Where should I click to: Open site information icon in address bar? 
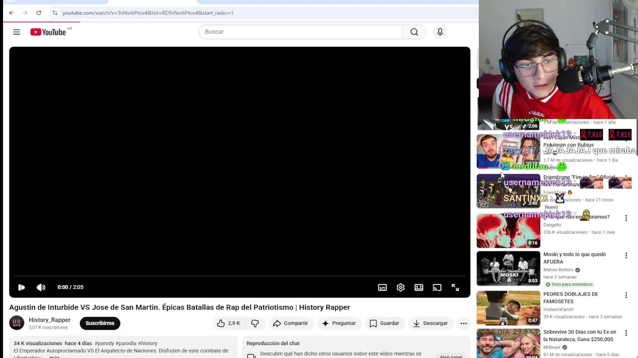click(x=55, y=13)
